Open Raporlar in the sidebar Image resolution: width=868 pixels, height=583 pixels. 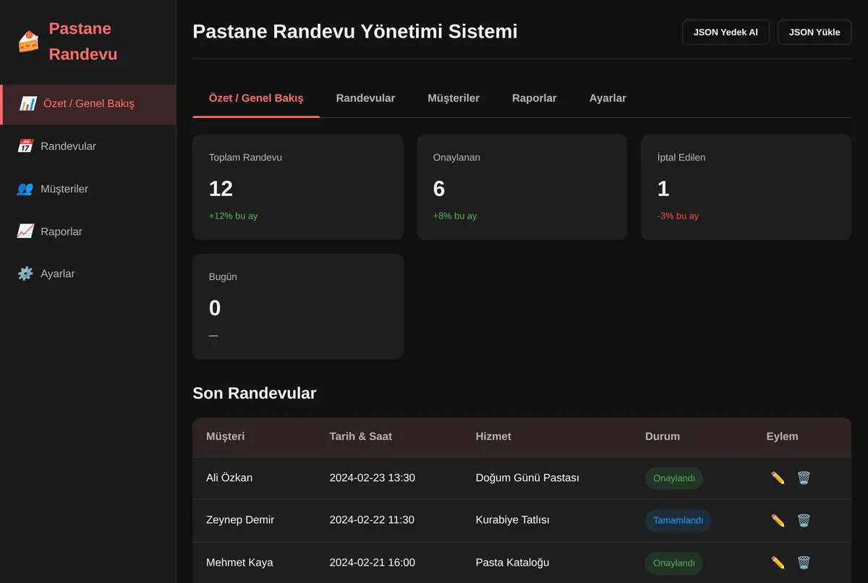[x=88, y=231]
